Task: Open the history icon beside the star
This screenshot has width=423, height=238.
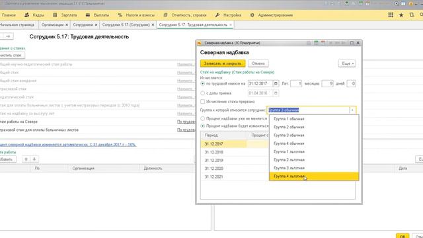Action: (x=412, y=15)
